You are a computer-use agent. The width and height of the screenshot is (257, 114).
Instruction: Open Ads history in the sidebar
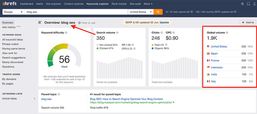[9, 27]
